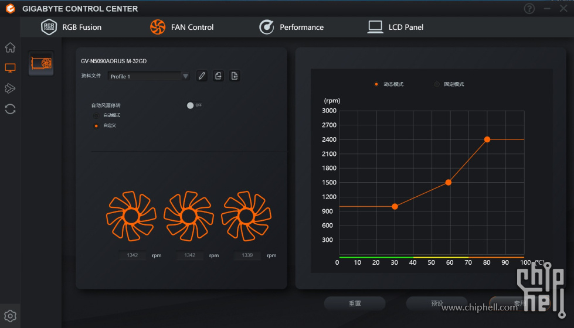Switch to the FAN Control tab
Viewport: 574px width, 328px height.
182,27
